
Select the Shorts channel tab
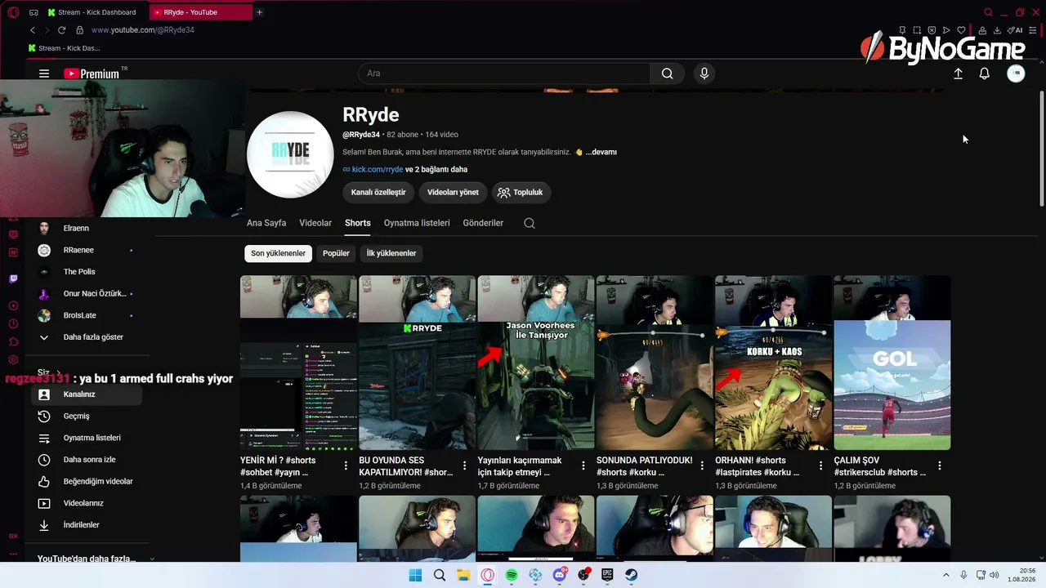(358, 223)
